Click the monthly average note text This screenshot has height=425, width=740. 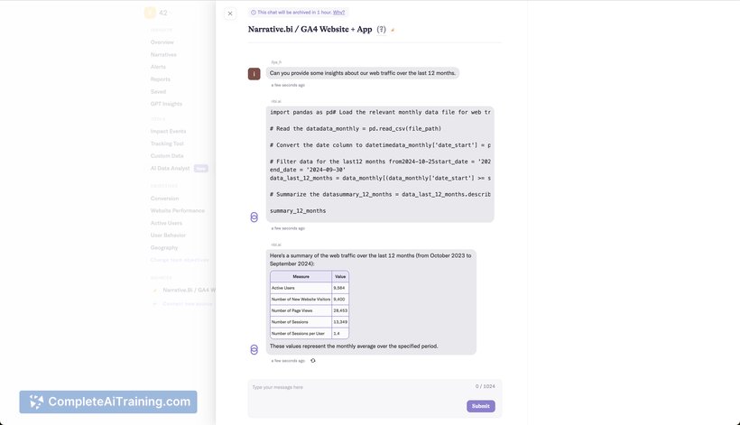click(x=354, y=346)
